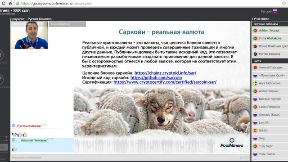
Task: Click reply icon beside Алексей Палкощик message
Action: 13,140
